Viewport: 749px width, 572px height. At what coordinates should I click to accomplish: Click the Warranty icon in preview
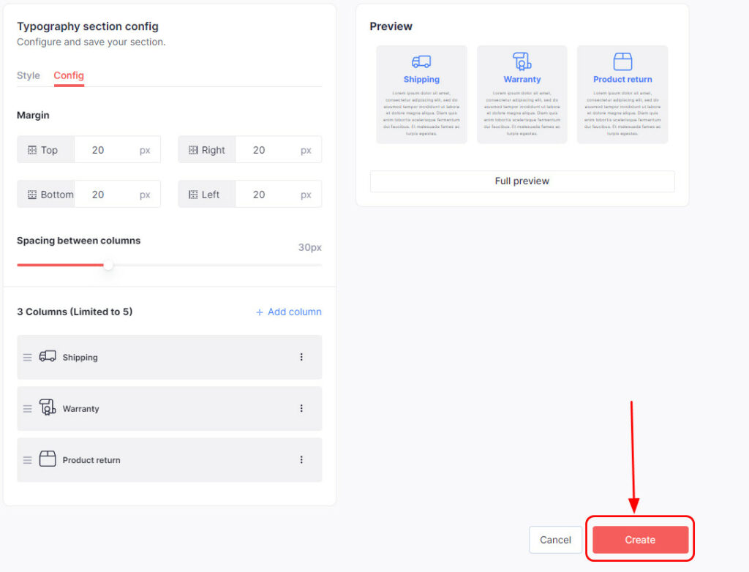(x=522, y=61)
